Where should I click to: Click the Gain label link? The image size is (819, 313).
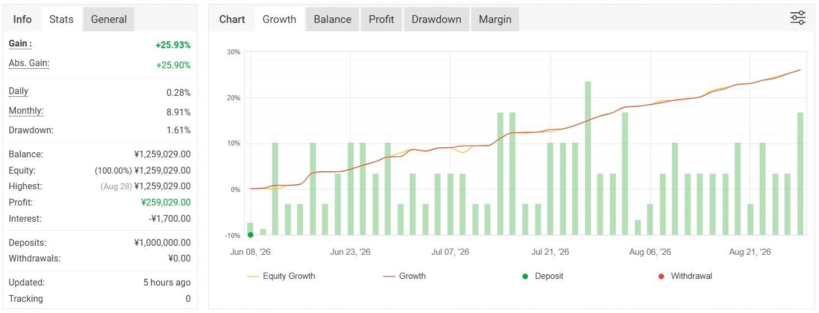pos(20,44)
